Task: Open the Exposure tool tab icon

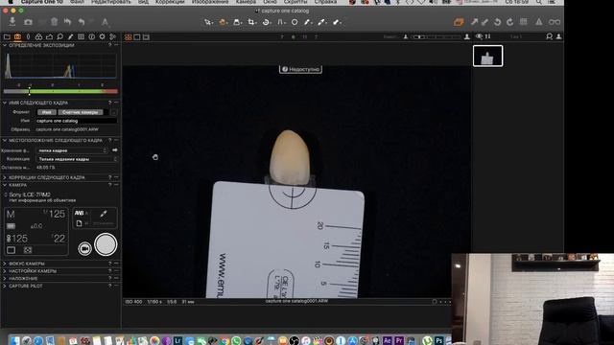Action: click(x=49, y=36)
